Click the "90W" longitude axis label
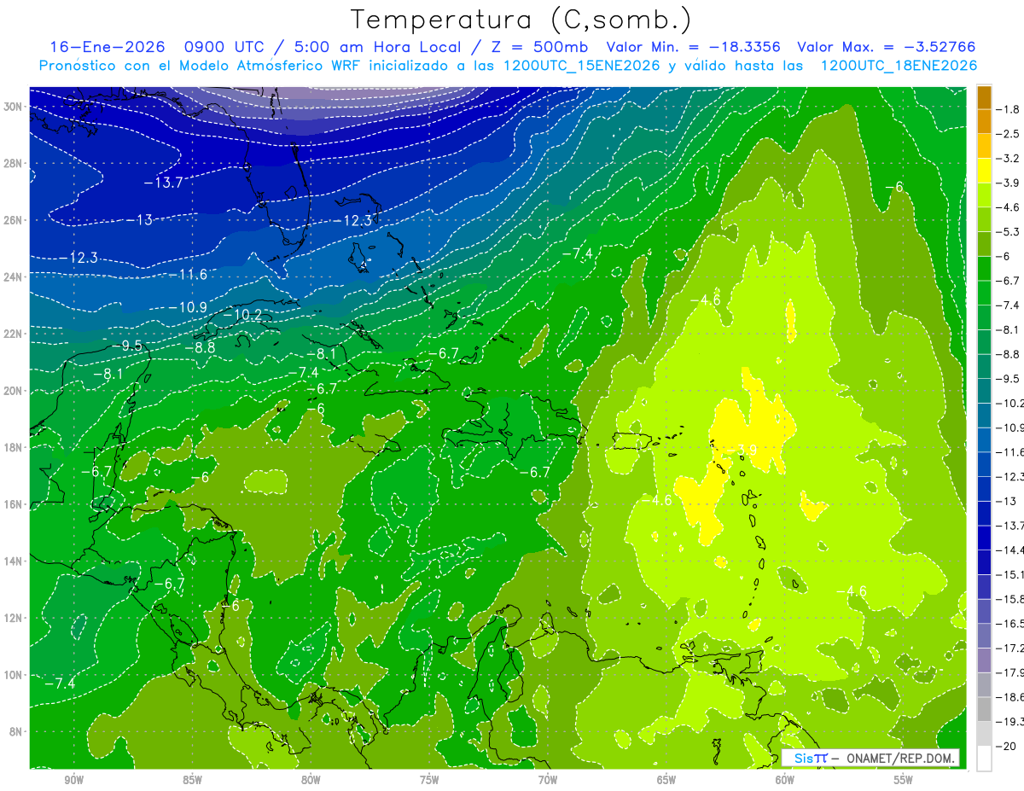This screenshot has width=1024, height=791. (x=73, y=780)
